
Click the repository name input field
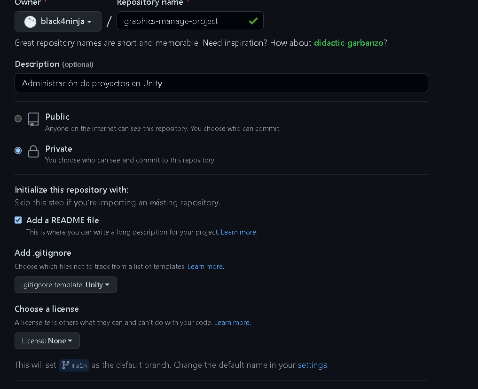point(183,21)
